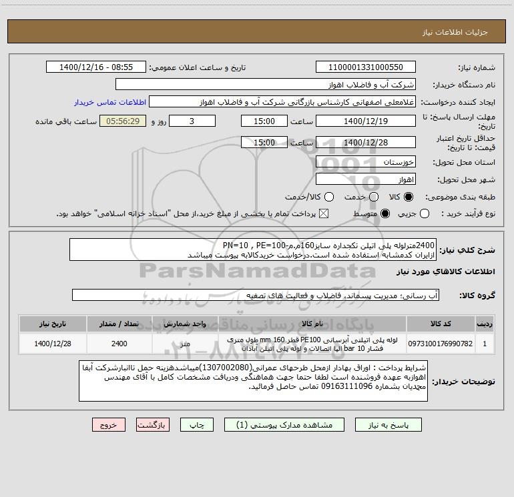Viewport: 514px width, 497px height.
Task: Click the goods group field
Action: [256, 295]
